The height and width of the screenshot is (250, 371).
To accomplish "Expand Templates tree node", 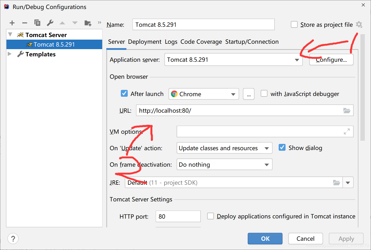I will 10,54.
